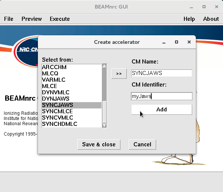Open the File menu
This screenshot has width=223, height=192.
click(9, 19)
